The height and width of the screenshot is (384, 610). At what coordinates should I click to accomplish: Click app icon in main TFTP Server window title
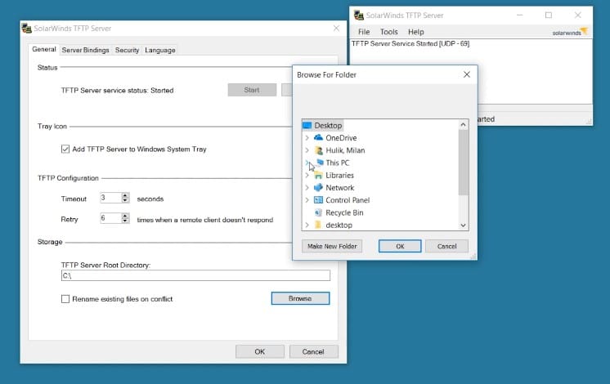[x=358, y=16]
